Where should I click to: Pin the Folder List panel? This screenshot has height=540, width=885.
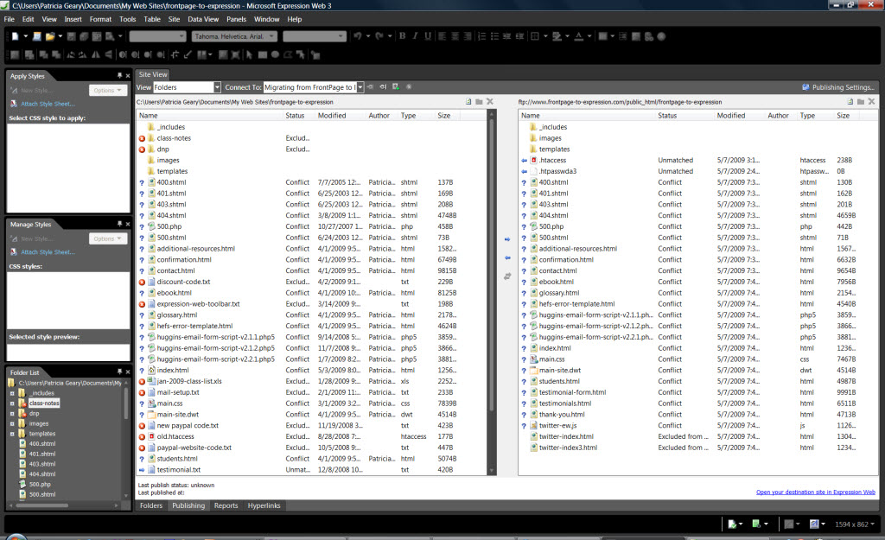(119, 372)
